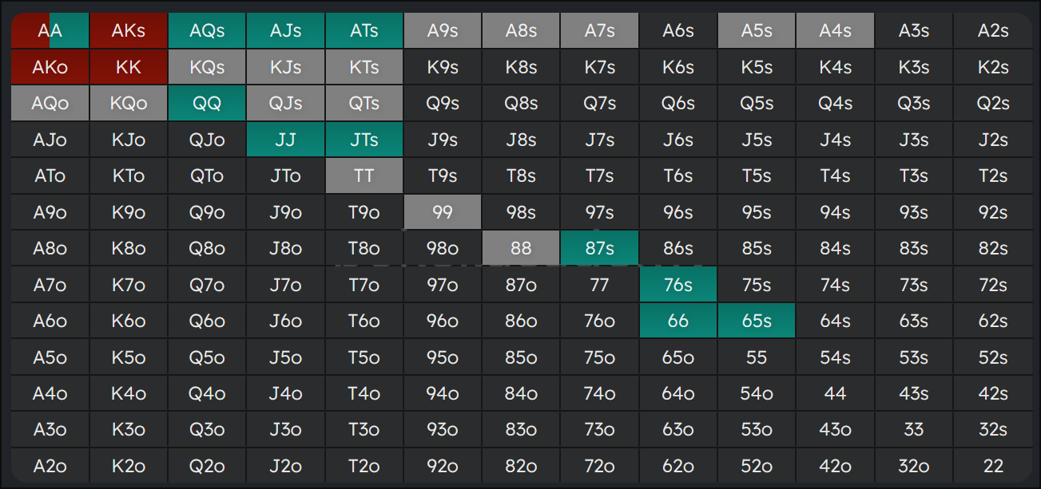This screenshot has height=489, width=1041.
Task: Select the gray A5s hand cell
Action: click(757, 31)
